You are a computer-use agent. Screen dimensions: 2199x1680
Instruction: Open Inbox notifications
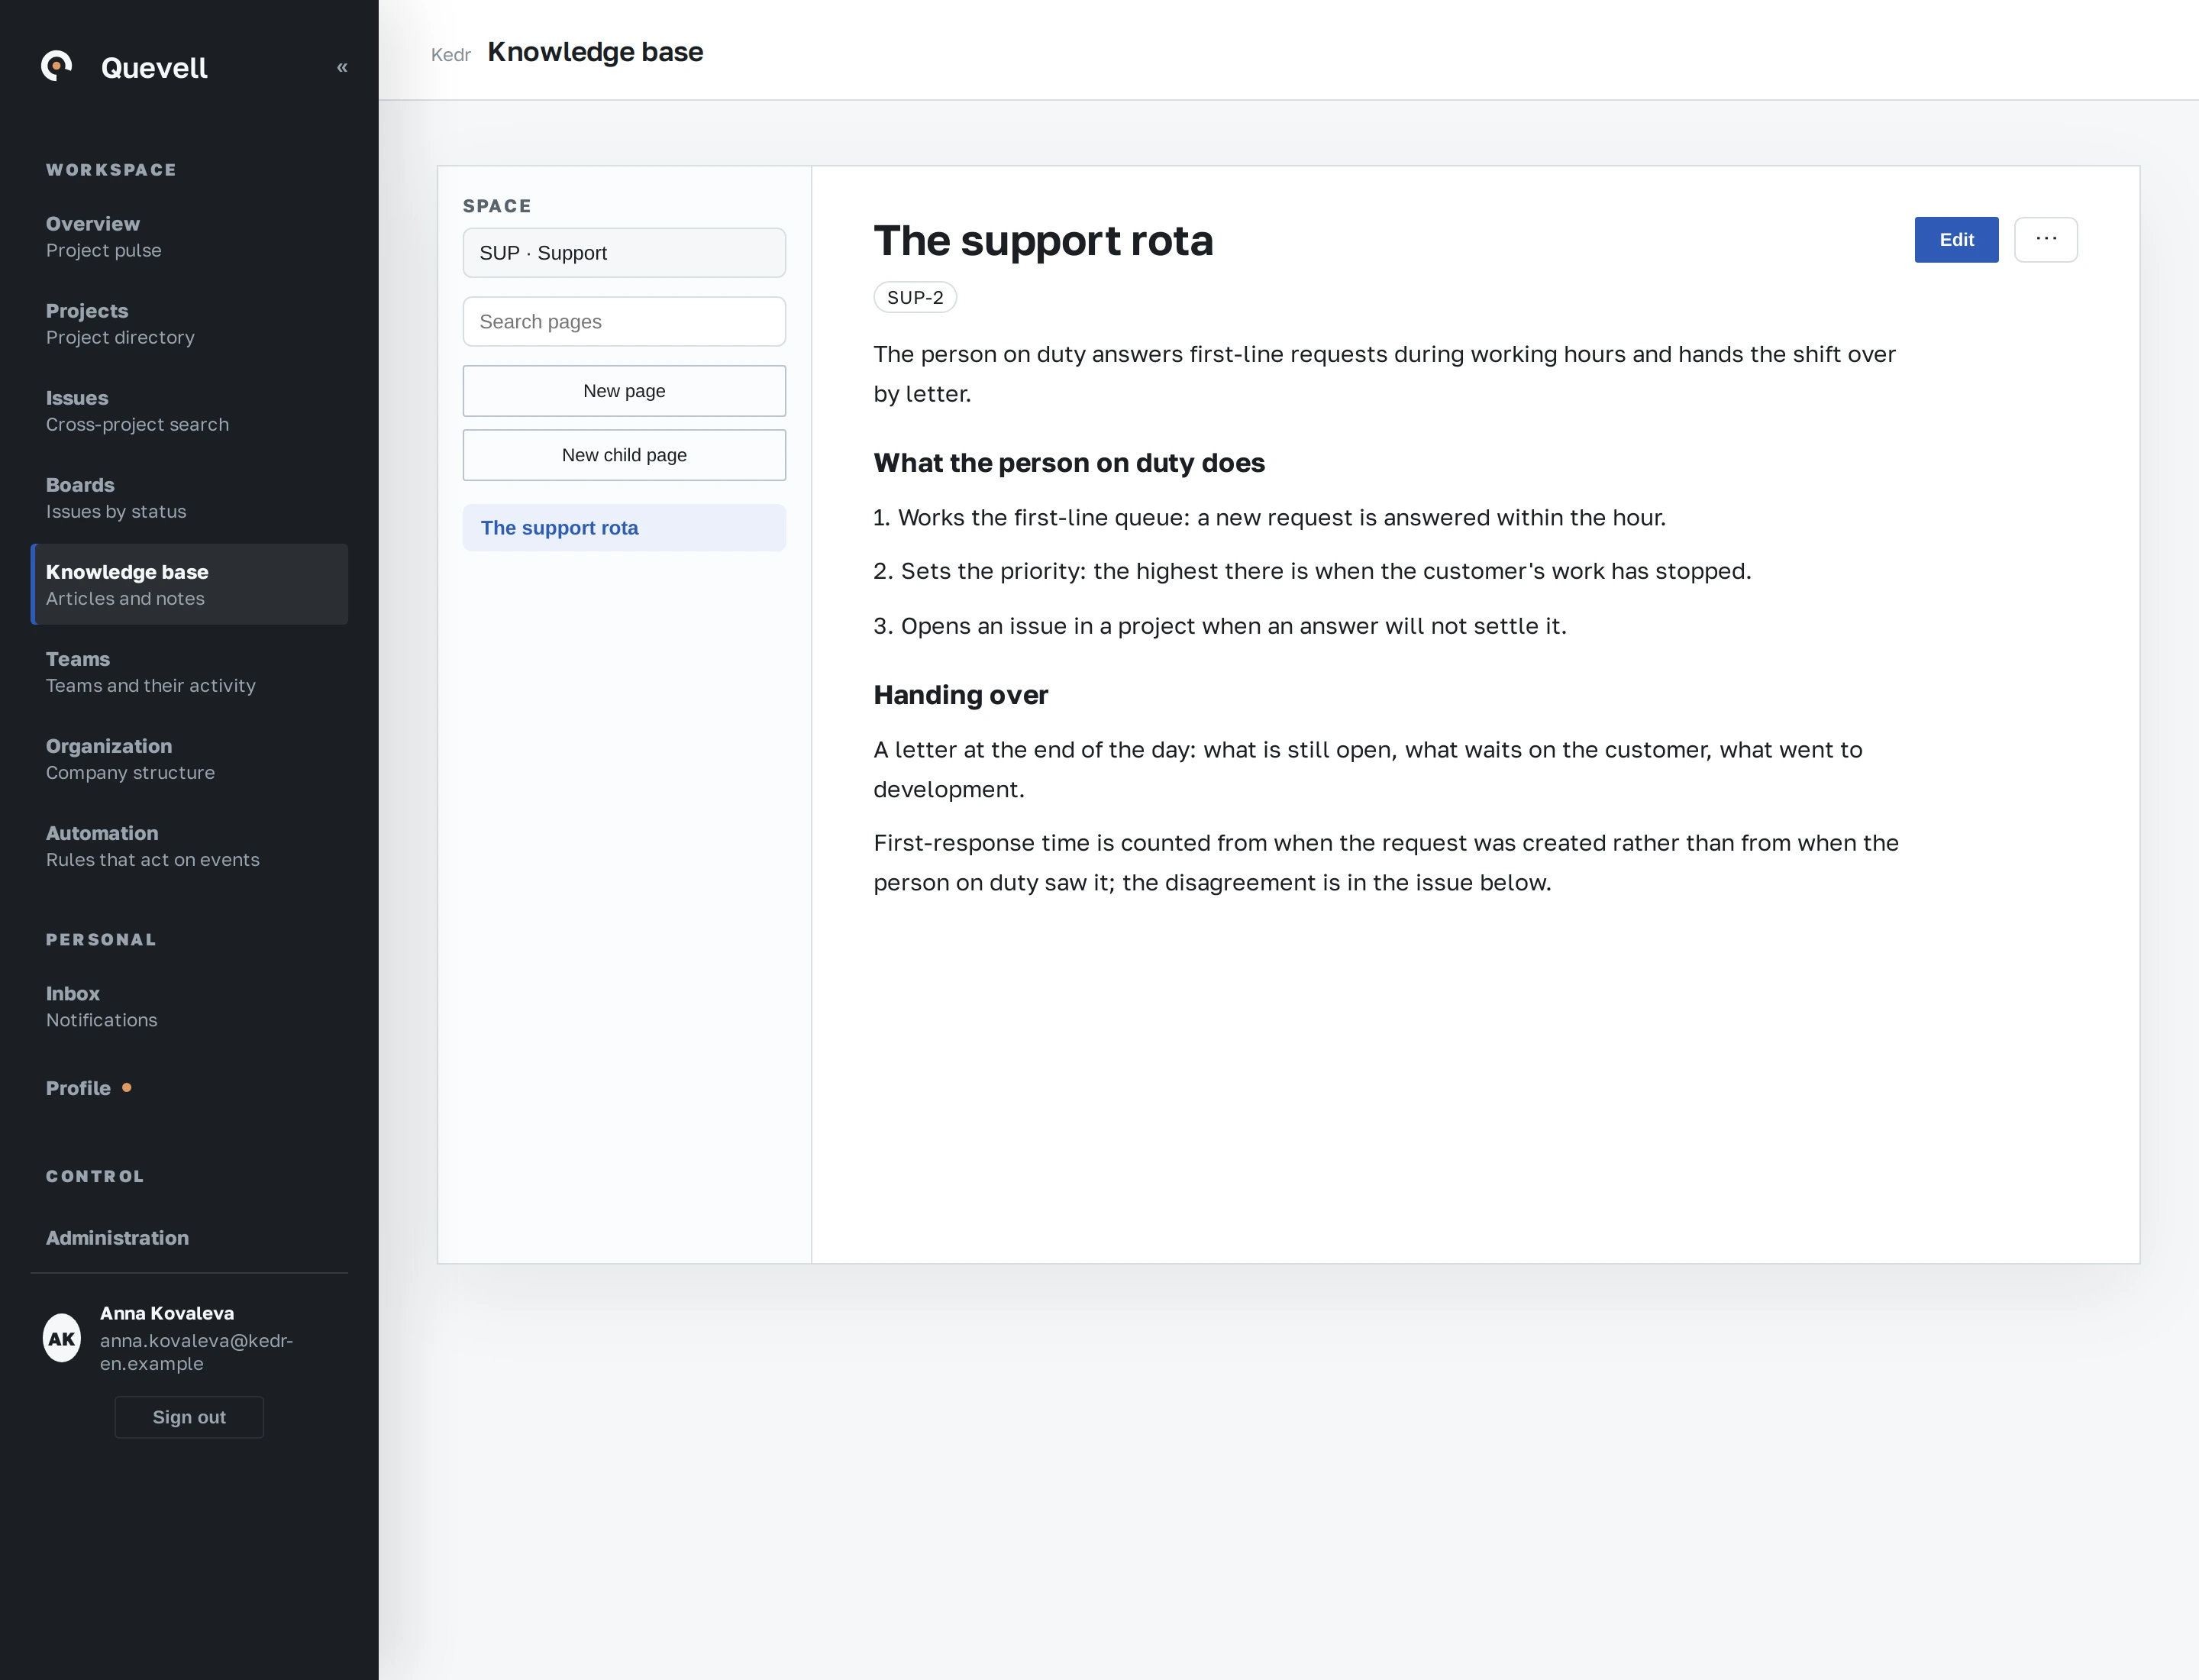click(x=189, y=1006)
